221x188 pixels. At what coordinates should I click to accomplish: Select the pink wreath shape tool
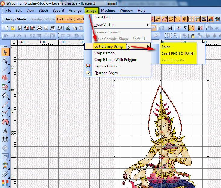tap(5, 122)
